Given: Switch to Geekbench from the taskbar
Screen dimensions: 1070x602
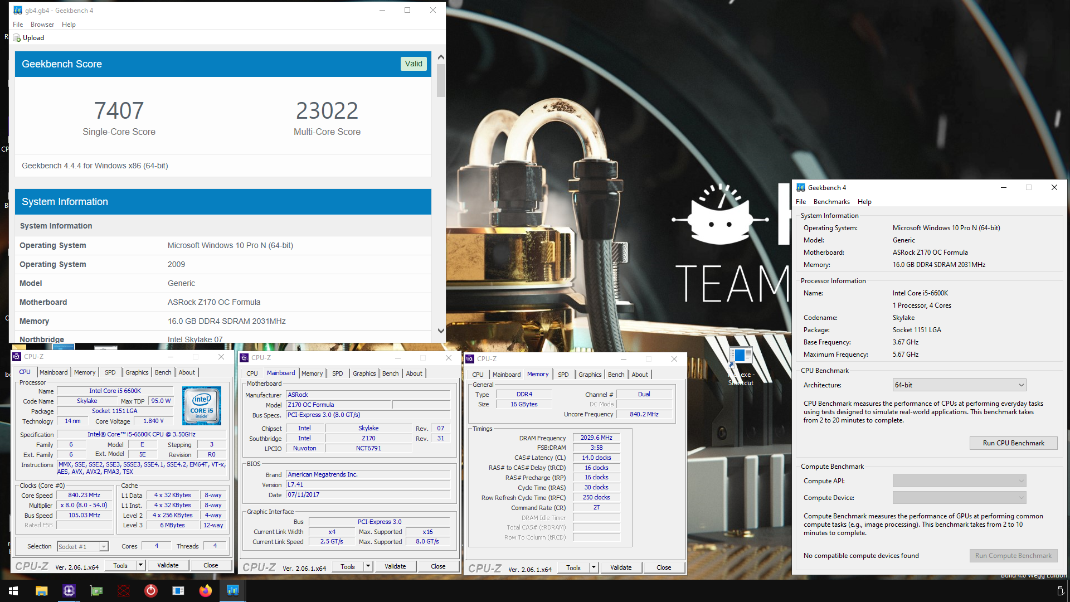Looking at the screenshot, I should (x=233, y=591).
